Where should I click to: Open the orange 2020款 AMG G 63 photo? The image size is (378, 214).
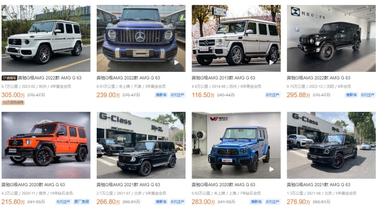coord(46,145)
